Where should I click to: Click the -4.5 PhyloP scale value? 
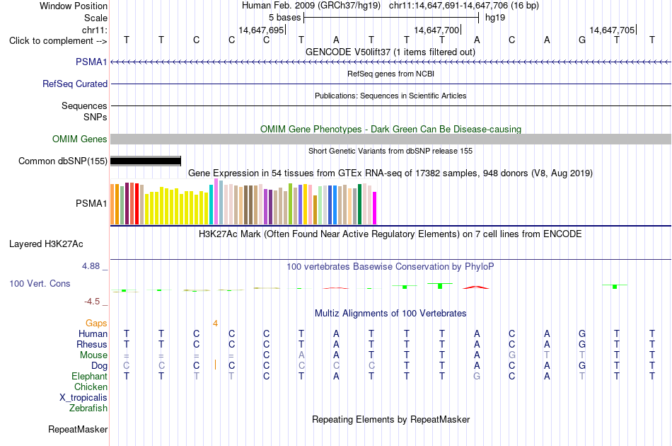(92, 302)
